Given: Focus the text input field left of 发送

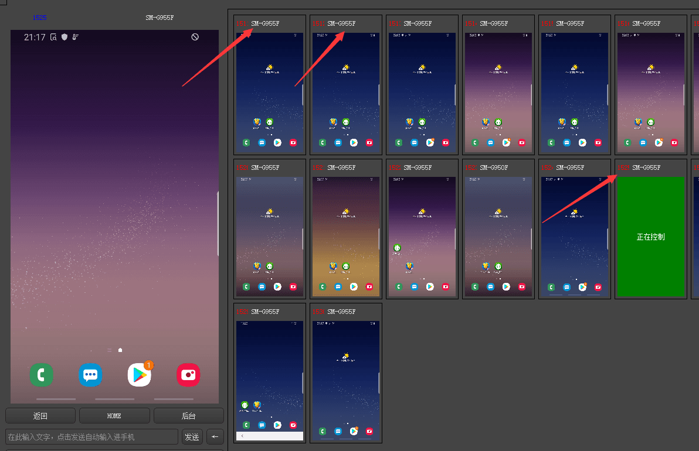Looking at the screenshot, I should (92, 437).
